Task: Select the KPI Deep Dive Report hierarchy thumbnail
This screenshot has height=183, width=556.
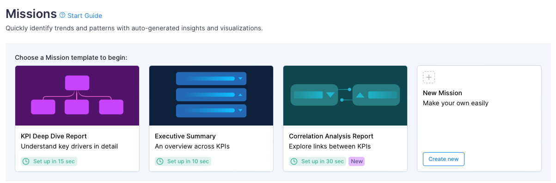Action: pos(77,96)
